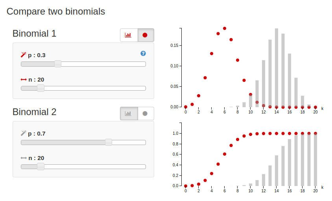This screenshot has width=332, height=201.
Task: Click the gray magic wand icon for Binomial 2 p
Action: (23, 133)
